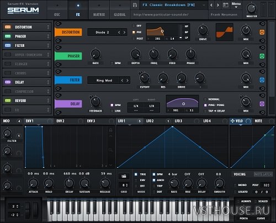Screen dimensions: 276x223
Task: Click the ENV1 lock icon
Action: click(x=110, y=130)
